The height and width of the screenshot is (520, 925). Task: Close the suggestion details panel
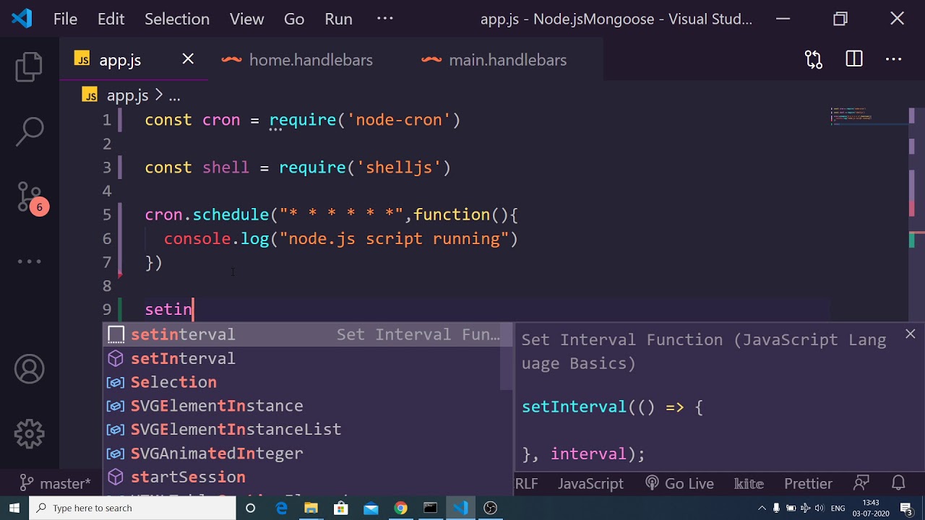[x=910, y=334]
